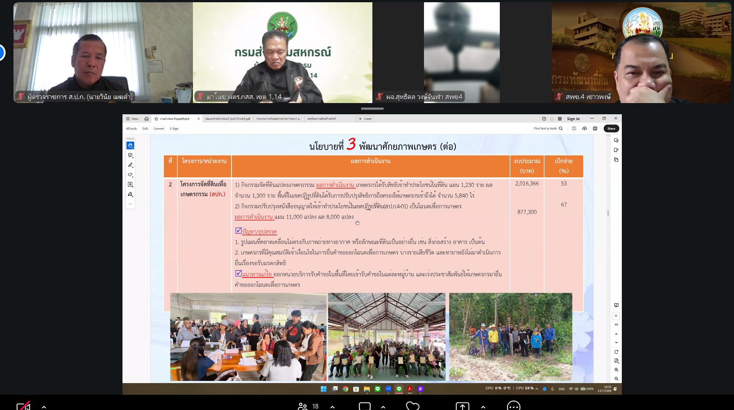734x410 pixels.
Task: Select the Hand tool in Acrobat's quick toolbar
Action: click(130, 145)
